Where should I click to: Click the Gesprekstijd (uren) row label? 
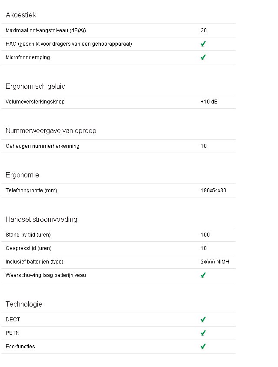coord(29,248)
